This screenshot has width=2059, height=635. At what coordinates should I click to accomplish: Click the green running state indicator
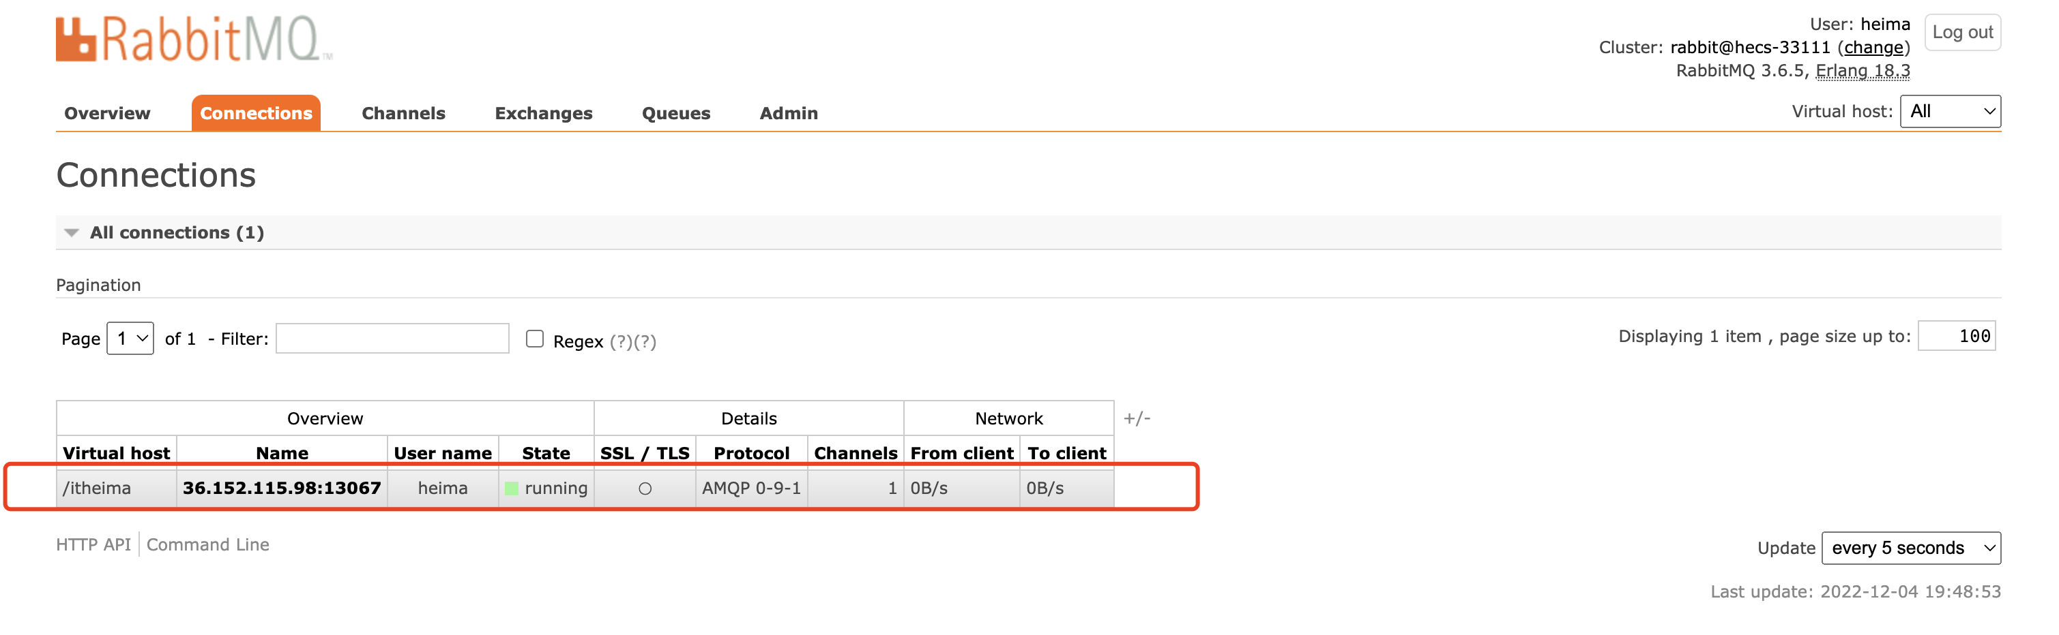(x=512, y=489)
